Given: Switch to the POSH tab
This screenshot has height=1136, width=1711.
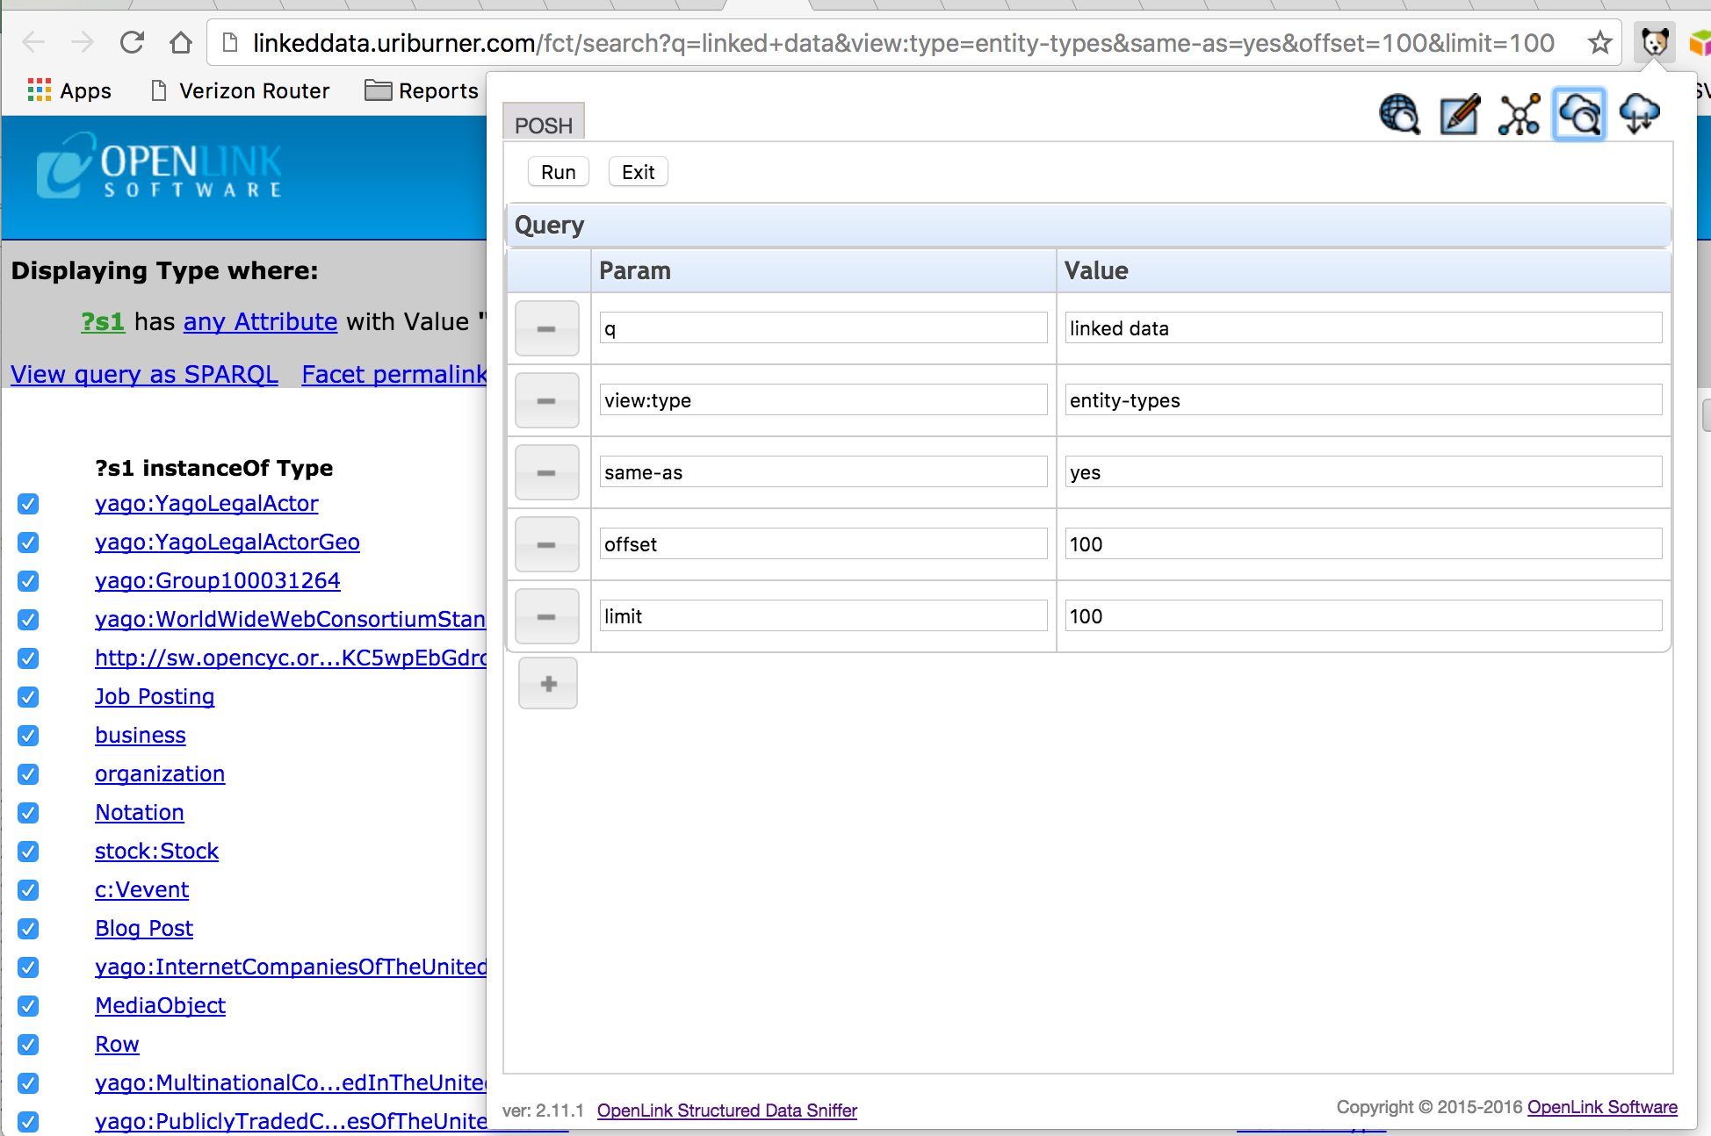Looking at the screenshot, I should coord(542,123).
